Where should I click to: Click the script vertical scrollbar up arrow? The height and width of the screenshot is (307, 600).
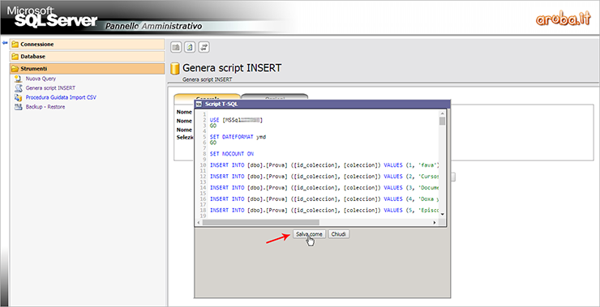click(x=443, y=113)
